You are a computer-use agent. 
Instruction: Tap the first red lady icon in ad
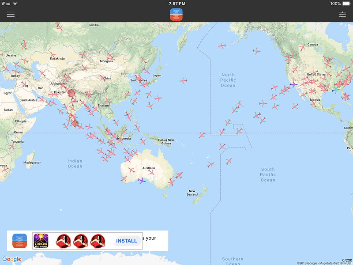[64, 241]
